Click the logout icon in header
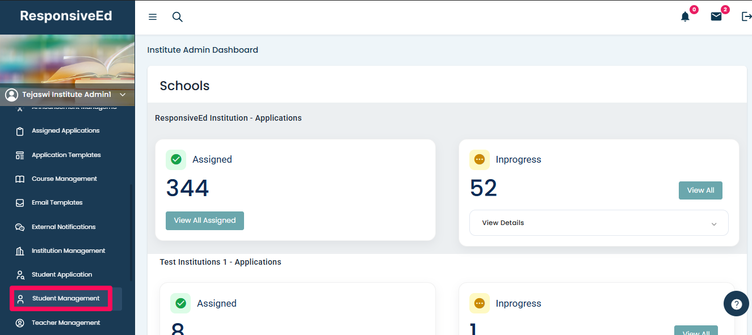752x335 pixels. point(746,17)
